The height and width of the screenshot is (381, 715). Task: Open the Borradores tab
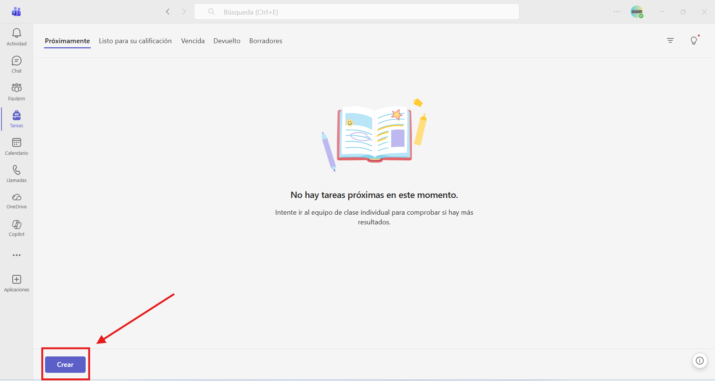coord(266,41)
